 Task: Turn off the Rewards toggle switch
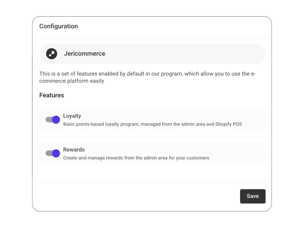pos(53,153)
